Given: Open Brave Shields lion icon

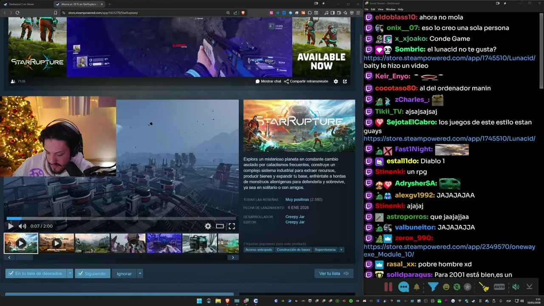Looking at the screenshot, I should (243, 13).
